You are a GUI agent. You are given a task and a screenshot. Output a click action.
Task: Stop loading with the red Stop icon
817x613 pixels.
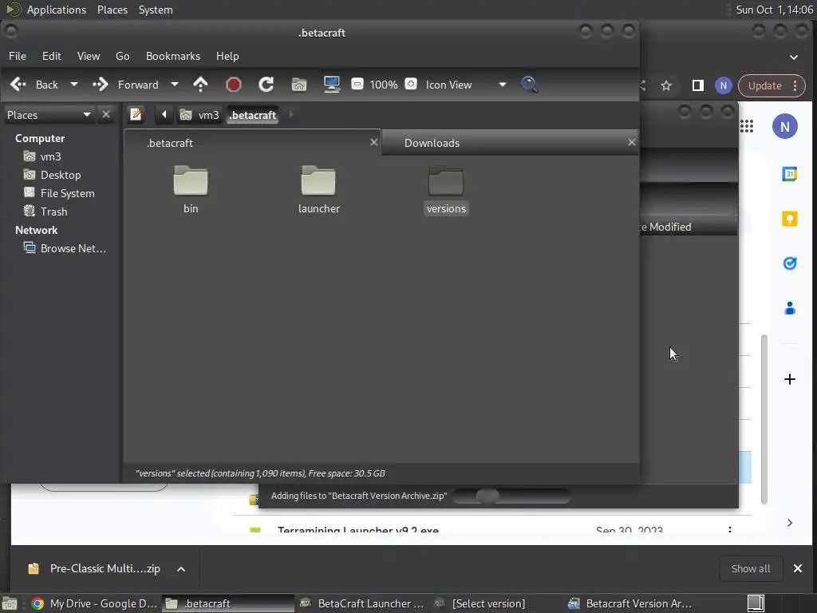(x=234, y=85)
